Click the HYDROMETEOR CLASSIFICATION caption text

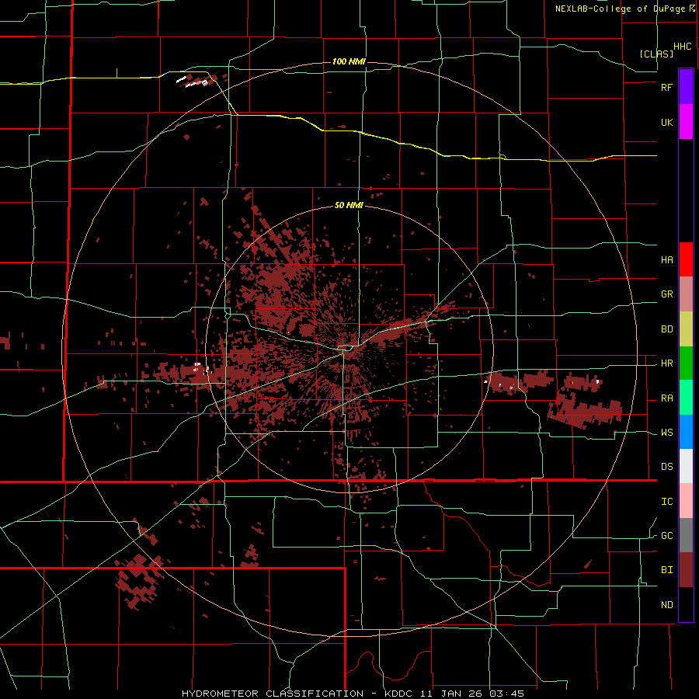coord(273,694)
